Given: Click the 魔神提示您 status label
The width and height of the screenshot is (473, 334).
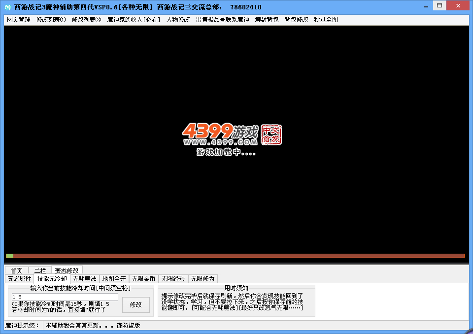Looking at the screenshot, I should 22,325.
